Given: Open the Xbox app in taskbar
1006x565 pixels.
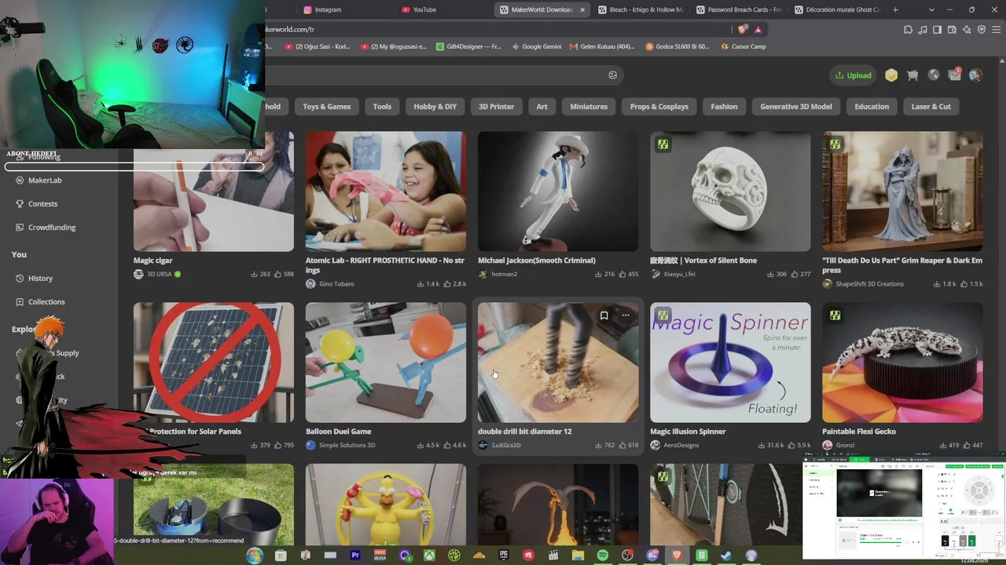Looking at the screenshot, I should (x=430, y=556).
